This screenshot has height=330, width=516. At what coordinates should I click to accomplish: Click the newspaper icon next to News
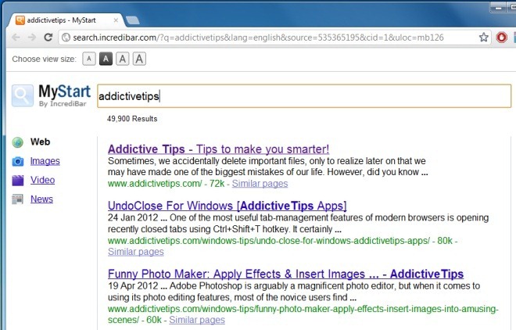click(x=18, y=199)
